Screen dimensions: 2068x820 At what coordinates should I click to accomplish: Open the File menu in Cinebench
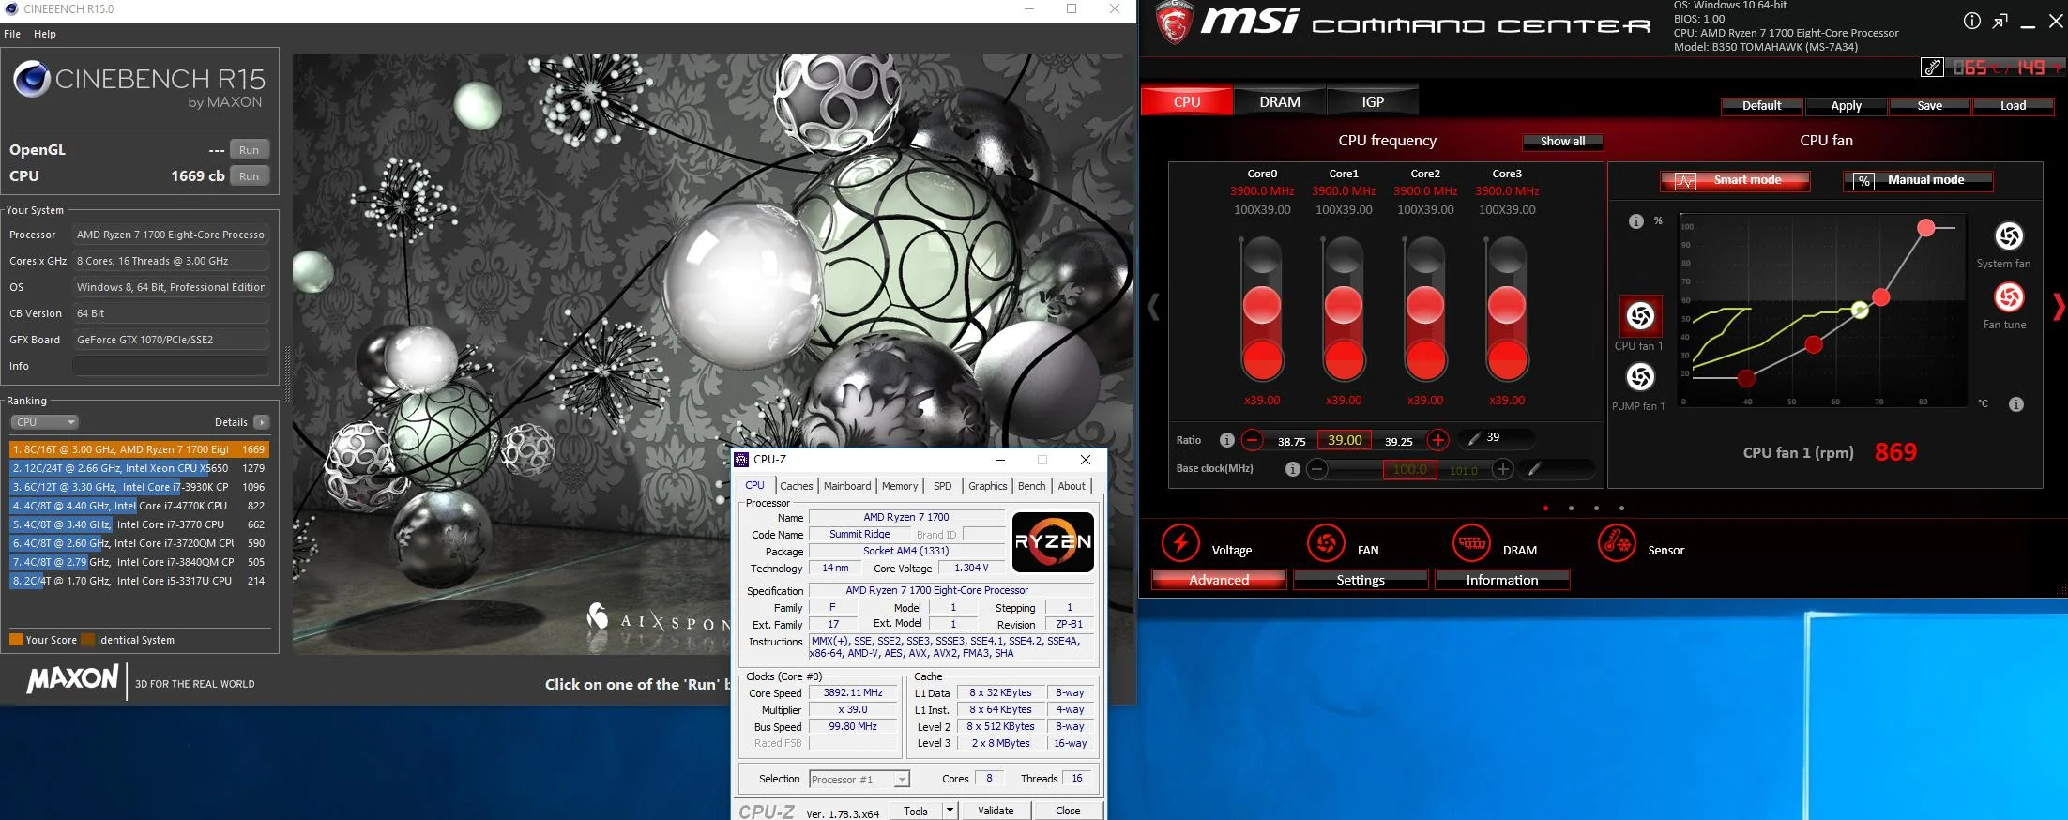pos(12,34)
